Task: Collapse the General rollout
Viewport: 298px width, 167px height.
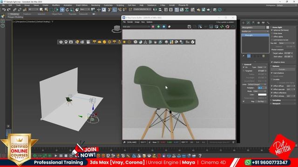Action: [x=247, y=64]
